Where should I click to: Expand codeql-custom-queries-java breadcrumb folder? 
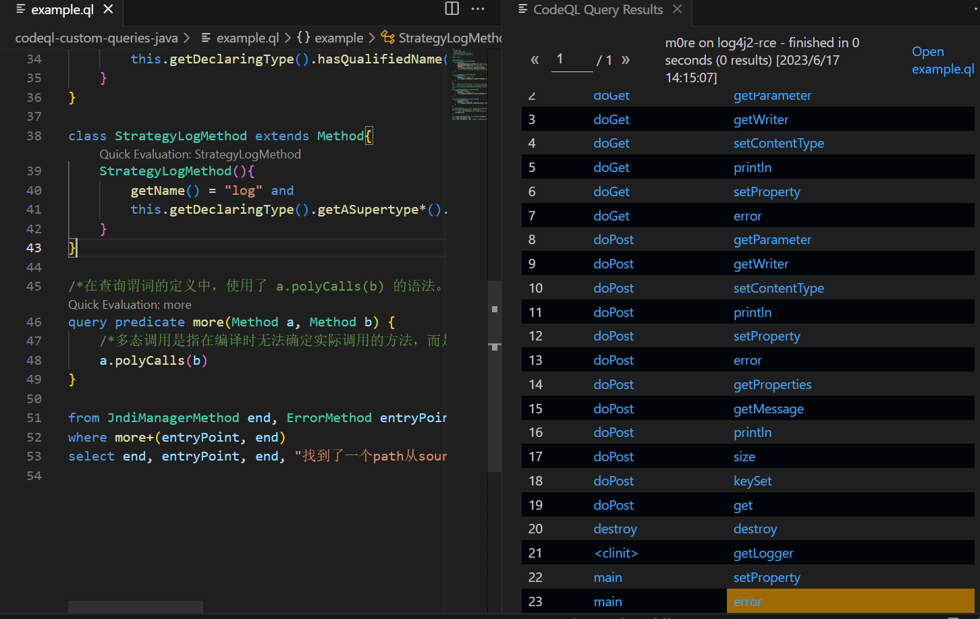pyautogui.click(x=96, y=38)
